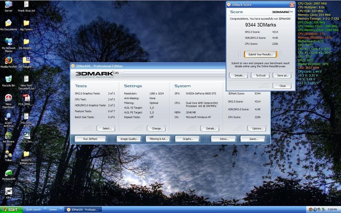
Task: Launch Ad-Aware 2007 shortcut
Action: [x=8, y=135]
